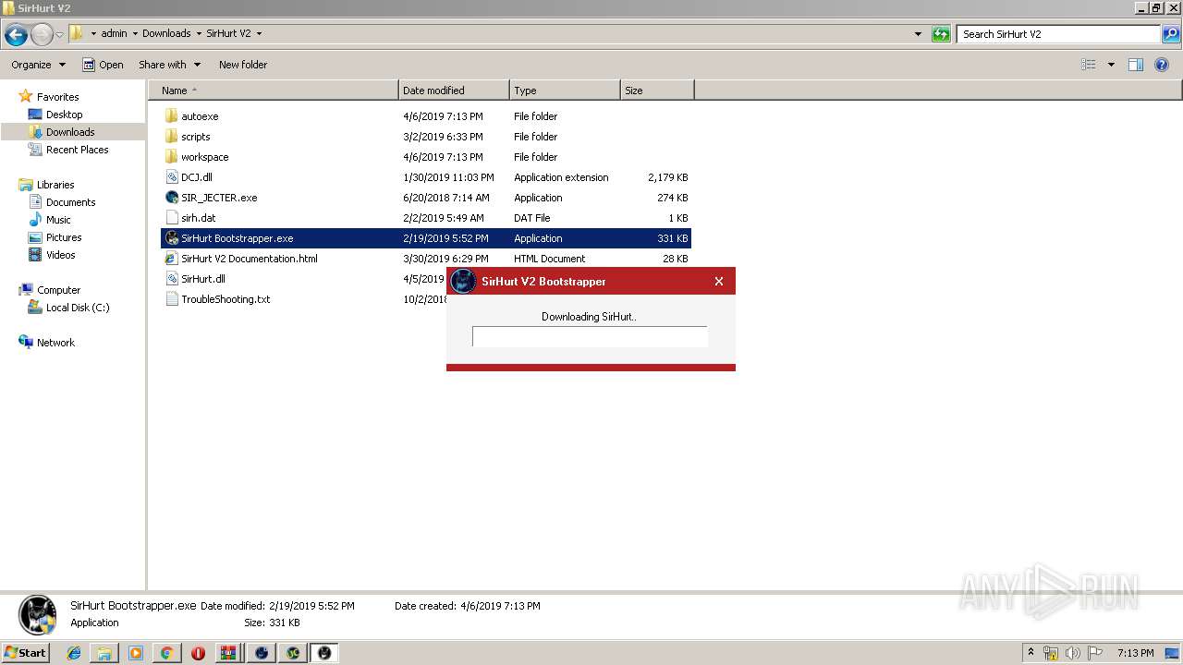
Task: Click the Back navigation arrow
Action: point(16,35)
